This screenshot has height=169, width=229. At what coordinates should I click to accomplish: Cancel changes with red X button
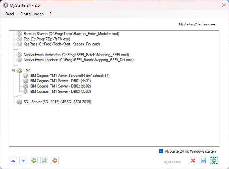click(x=193, y=161)
